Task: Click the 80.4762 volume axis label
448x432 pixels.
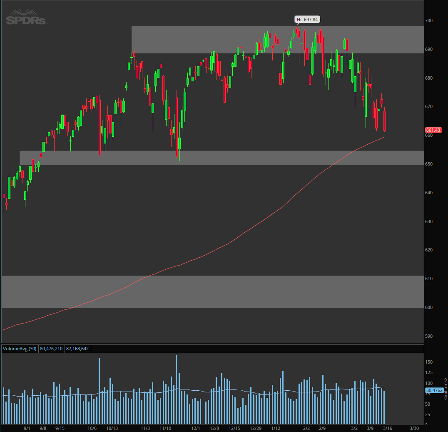Action: (434, 391)
